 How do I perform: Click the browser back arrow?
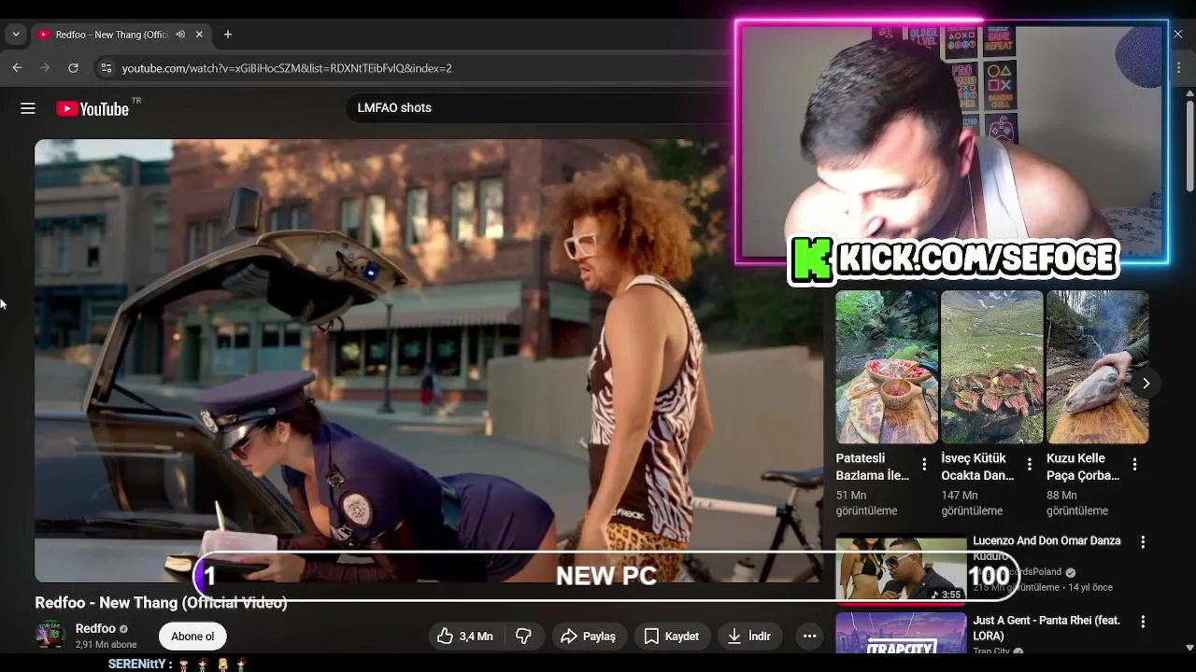(17, 68)
